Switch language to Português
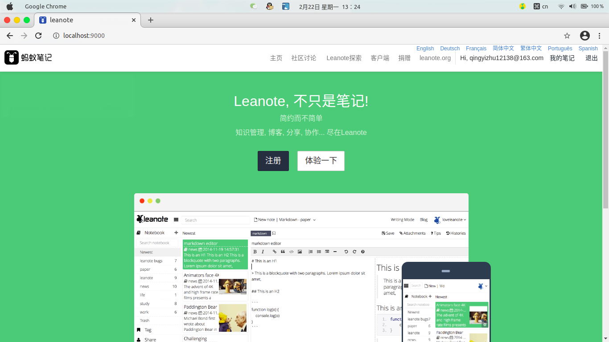 pos(560,49)
